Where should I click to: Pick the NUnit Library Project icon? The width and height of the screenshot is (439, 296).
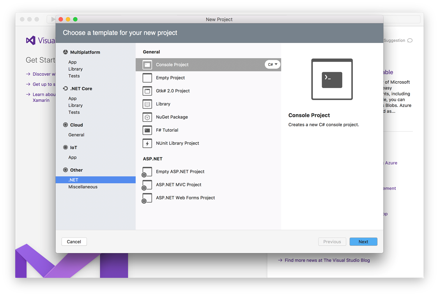[x=147, y=143]
